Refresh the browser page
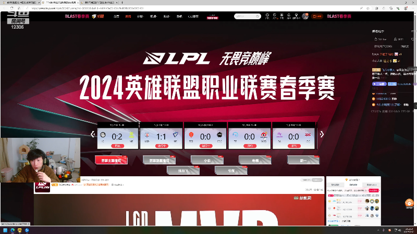This screenshot has width=417, height=234. point(11,8)
